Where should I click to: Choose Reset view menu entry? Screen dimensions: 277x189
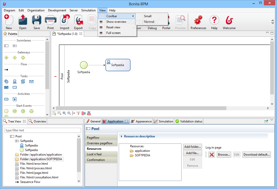coord(113,27)
